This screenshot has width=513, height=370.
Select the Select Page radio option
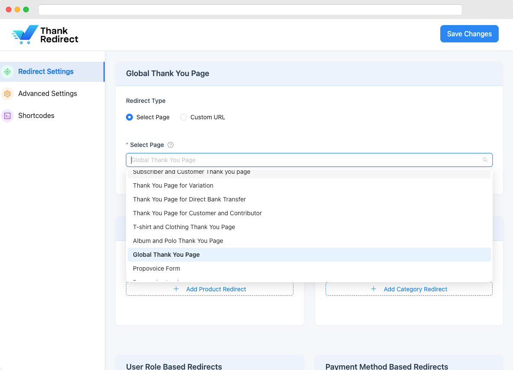tap(129, 117)
